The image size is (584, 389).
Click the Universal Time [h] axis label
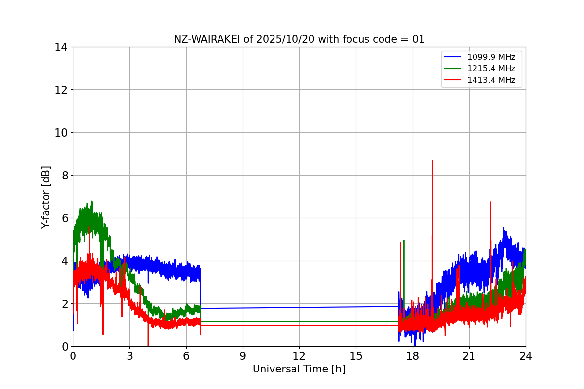299,369
